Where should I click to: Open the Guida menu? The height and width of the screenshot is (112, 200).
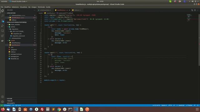(48, 7)
